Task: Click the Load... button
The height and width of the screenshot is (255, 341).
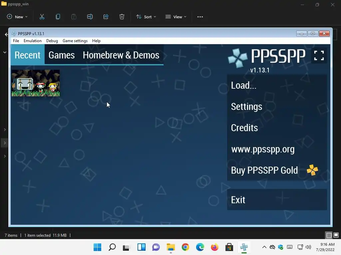Action: pos(277,85)
